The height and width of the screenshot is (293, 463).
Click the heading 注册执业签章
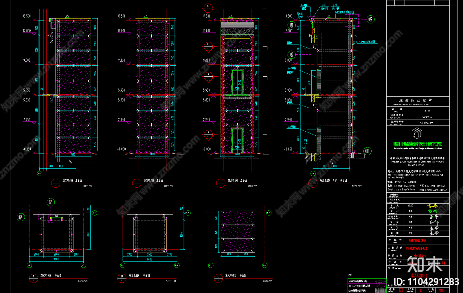(416, 100)
